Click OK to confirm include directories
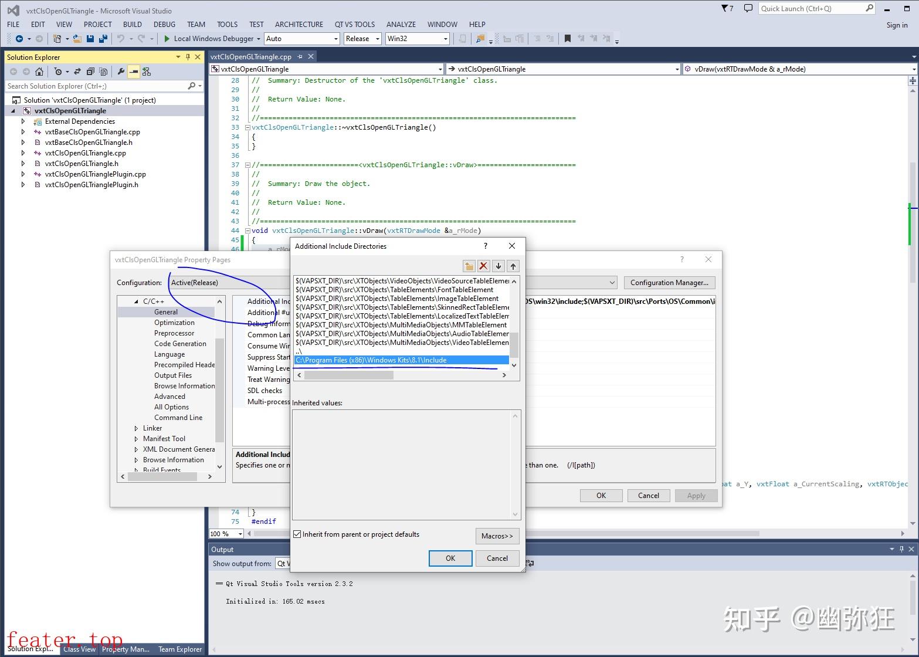Viewport: 919px width, 657px height. point(449,558)
